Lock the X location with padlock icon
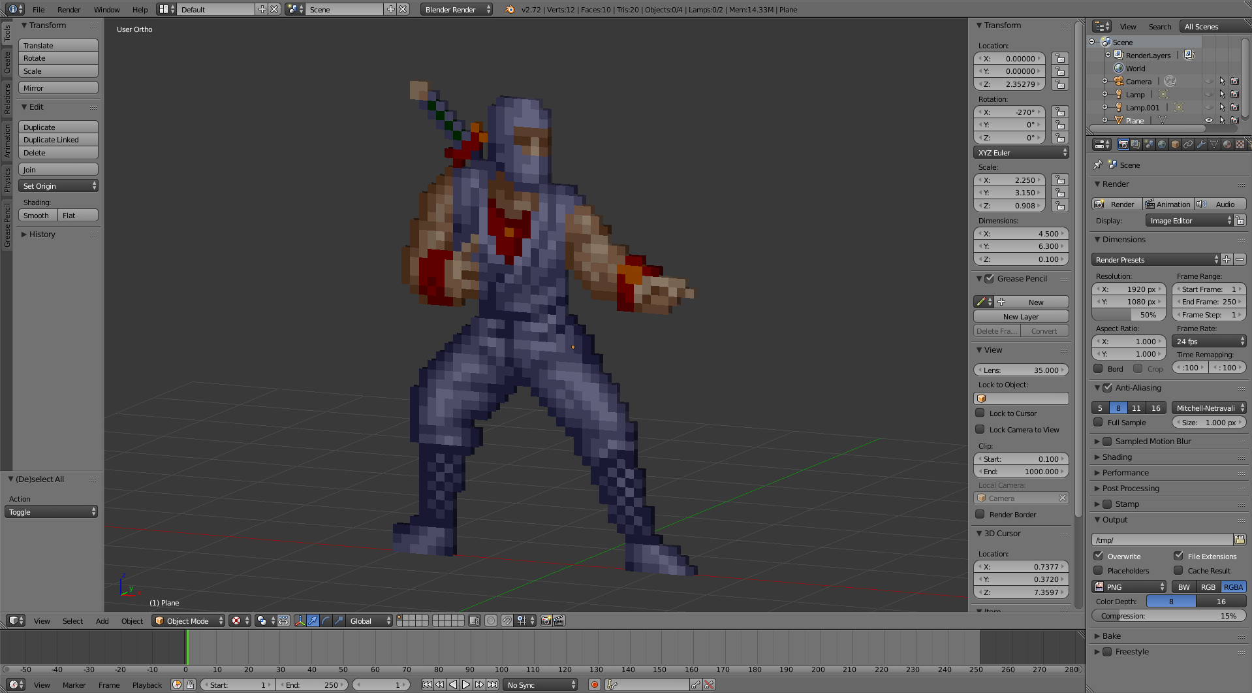The height and width of the screenshot is (693, 1252). pyautogui.click(x=1060, y=59)
